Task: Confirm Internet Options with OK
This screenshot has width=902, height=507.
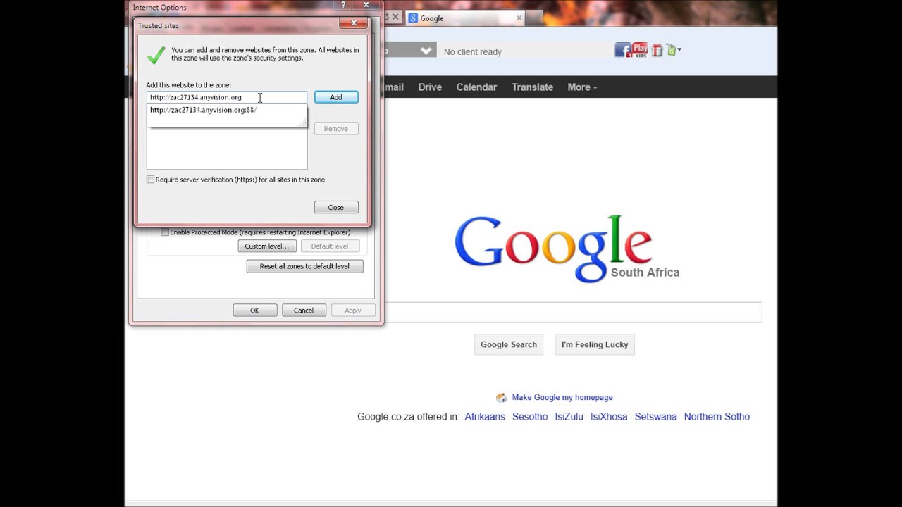Action: 254,310
